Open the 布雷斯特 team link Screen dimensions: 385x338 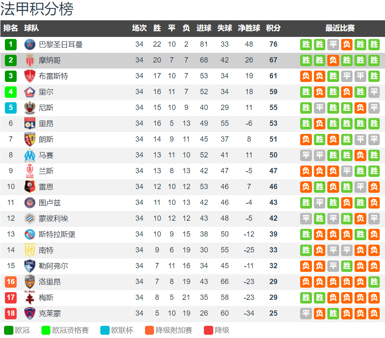[x=53, y=76]
